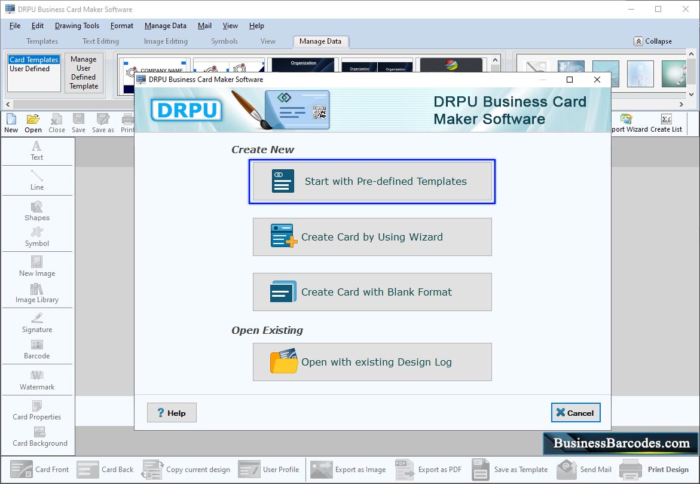Click the dialog Help button
The image size is (700, 484).
pos(172,413)
